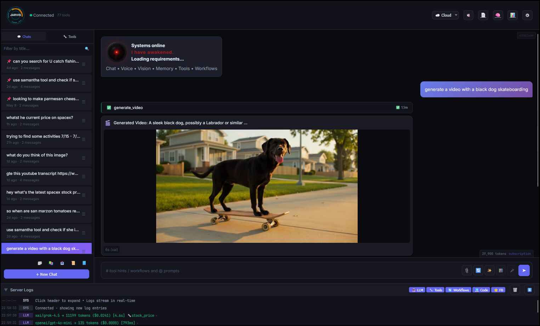Send the message with the arrow button
The image size is (540, 326).
[x=524, y=270]
